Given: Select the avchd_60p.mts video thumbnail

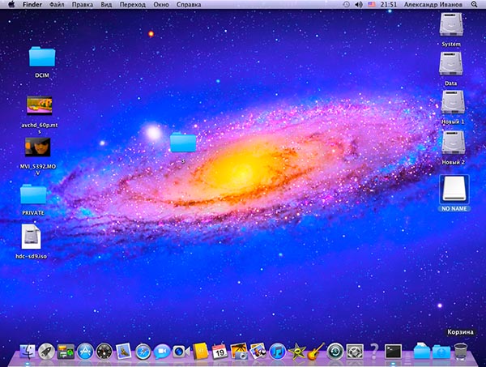Looking at the screenshot, I should click(x=40, y=105).
